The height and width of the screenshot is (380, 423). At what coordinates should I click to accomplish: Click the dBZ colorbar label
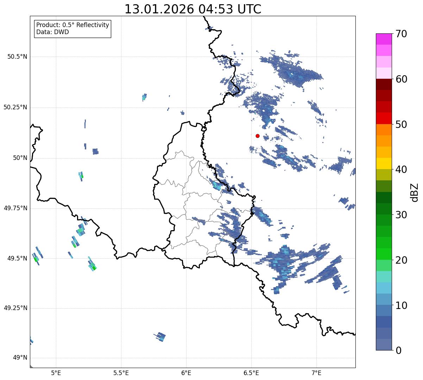(x=415, y=192)
